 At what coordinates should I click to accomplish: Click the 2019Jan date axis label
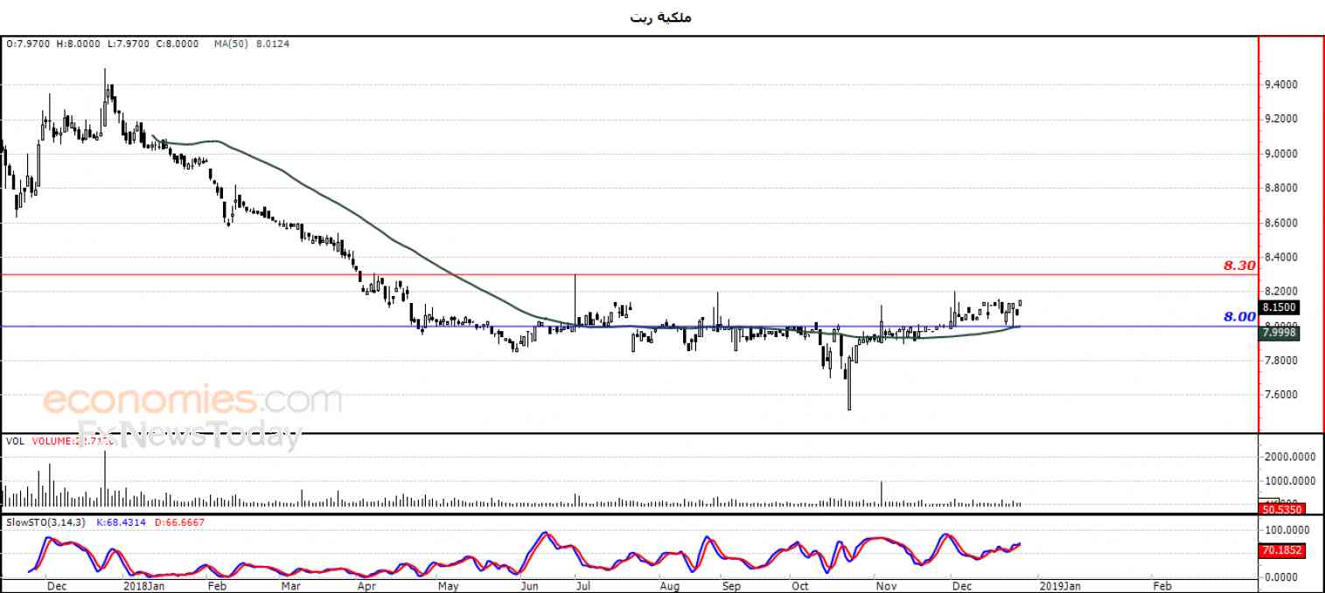1061,586
